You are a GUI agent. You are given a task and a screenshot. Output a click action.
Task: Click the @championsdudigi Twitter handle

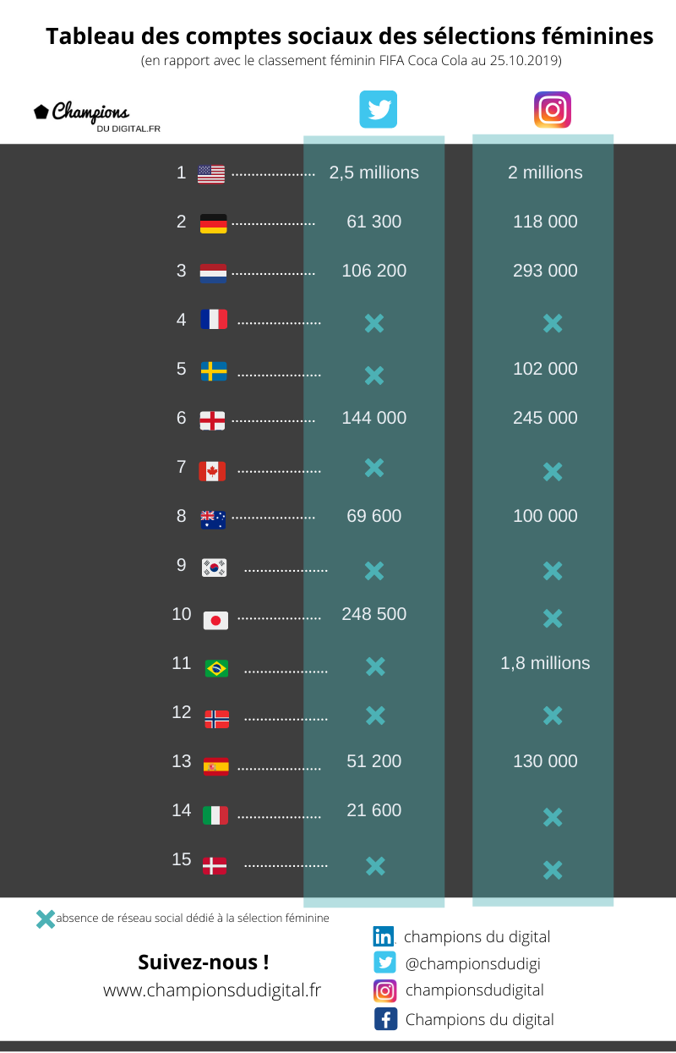pos(473,963)
